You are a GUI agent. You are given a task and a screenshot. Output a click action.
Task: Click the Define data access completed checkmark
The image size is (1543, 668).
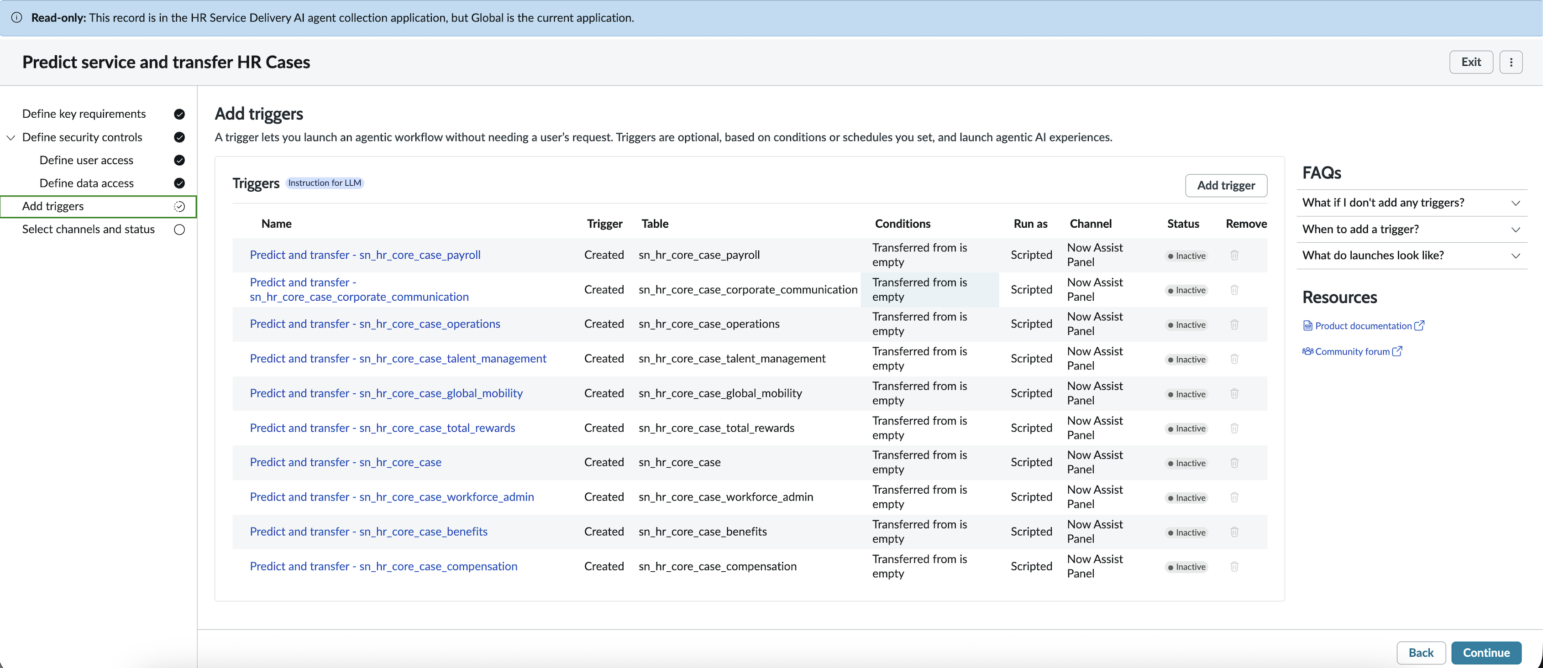[x=179, y=183]
